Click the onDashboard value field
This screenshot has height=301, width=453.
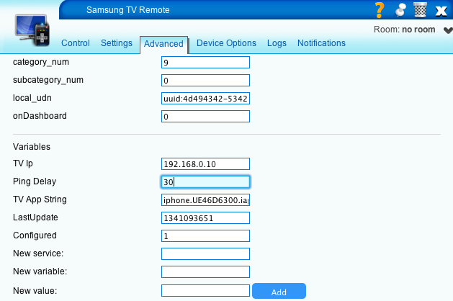click(205, 117)
